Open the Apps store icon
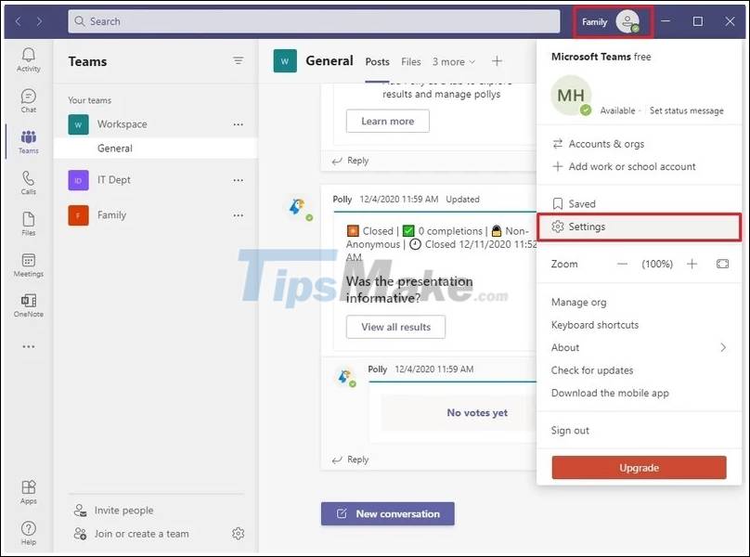Screen dimensions: 750x557 [28, 492]
